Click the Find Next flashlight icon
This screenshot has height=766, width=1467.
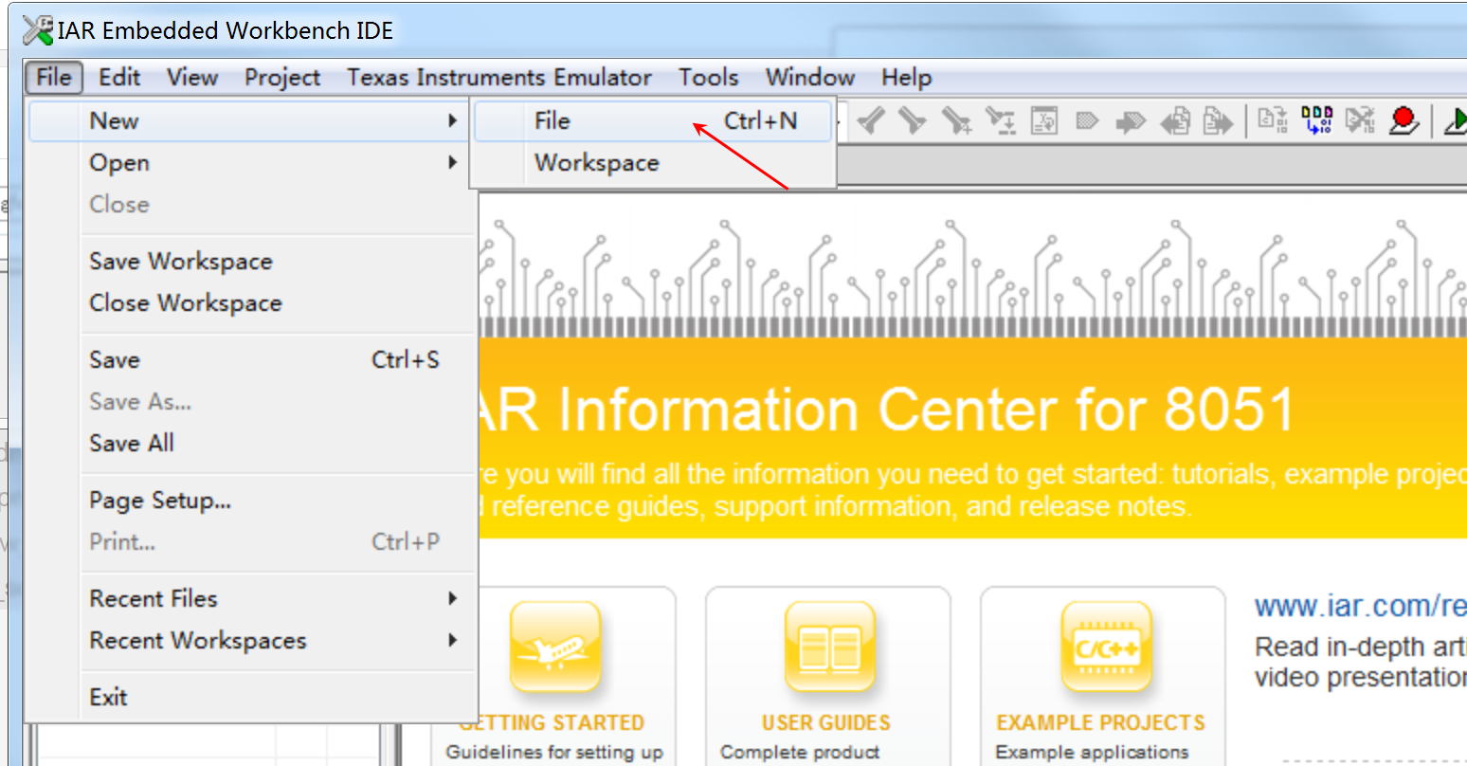913,120
